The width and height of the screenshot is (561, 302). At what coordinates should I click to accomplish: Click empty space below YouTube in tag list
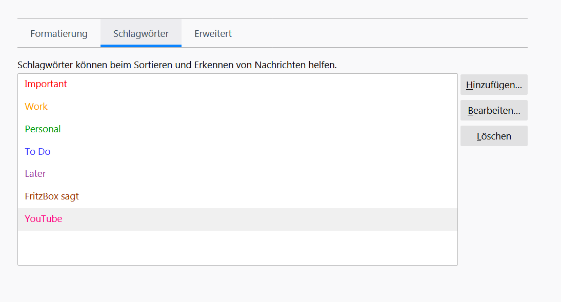237,248
